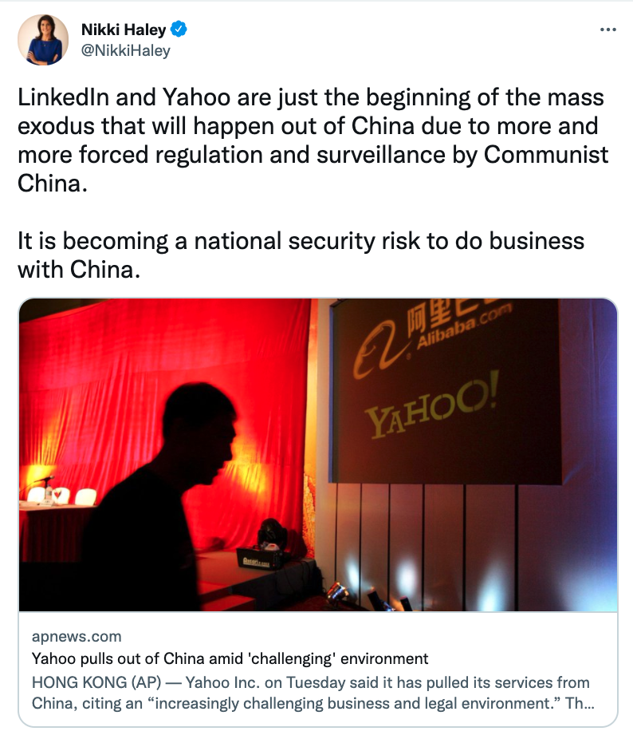The image size is (633, 739).
Task: Open the @NikkiHaley handle link
Action: tap(126, 50)
